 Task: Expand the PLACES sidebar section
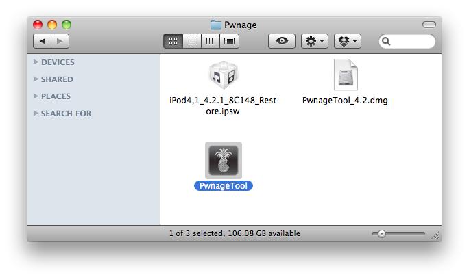(x=36, y=96)
